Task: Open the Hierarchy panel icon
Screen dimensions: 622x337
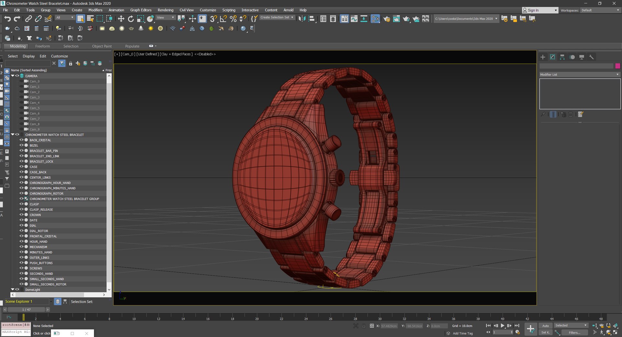Action: tap(562, 57)
